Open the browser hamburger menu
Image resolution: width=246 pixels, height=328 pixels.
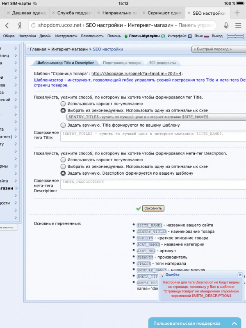click(238, 25)
